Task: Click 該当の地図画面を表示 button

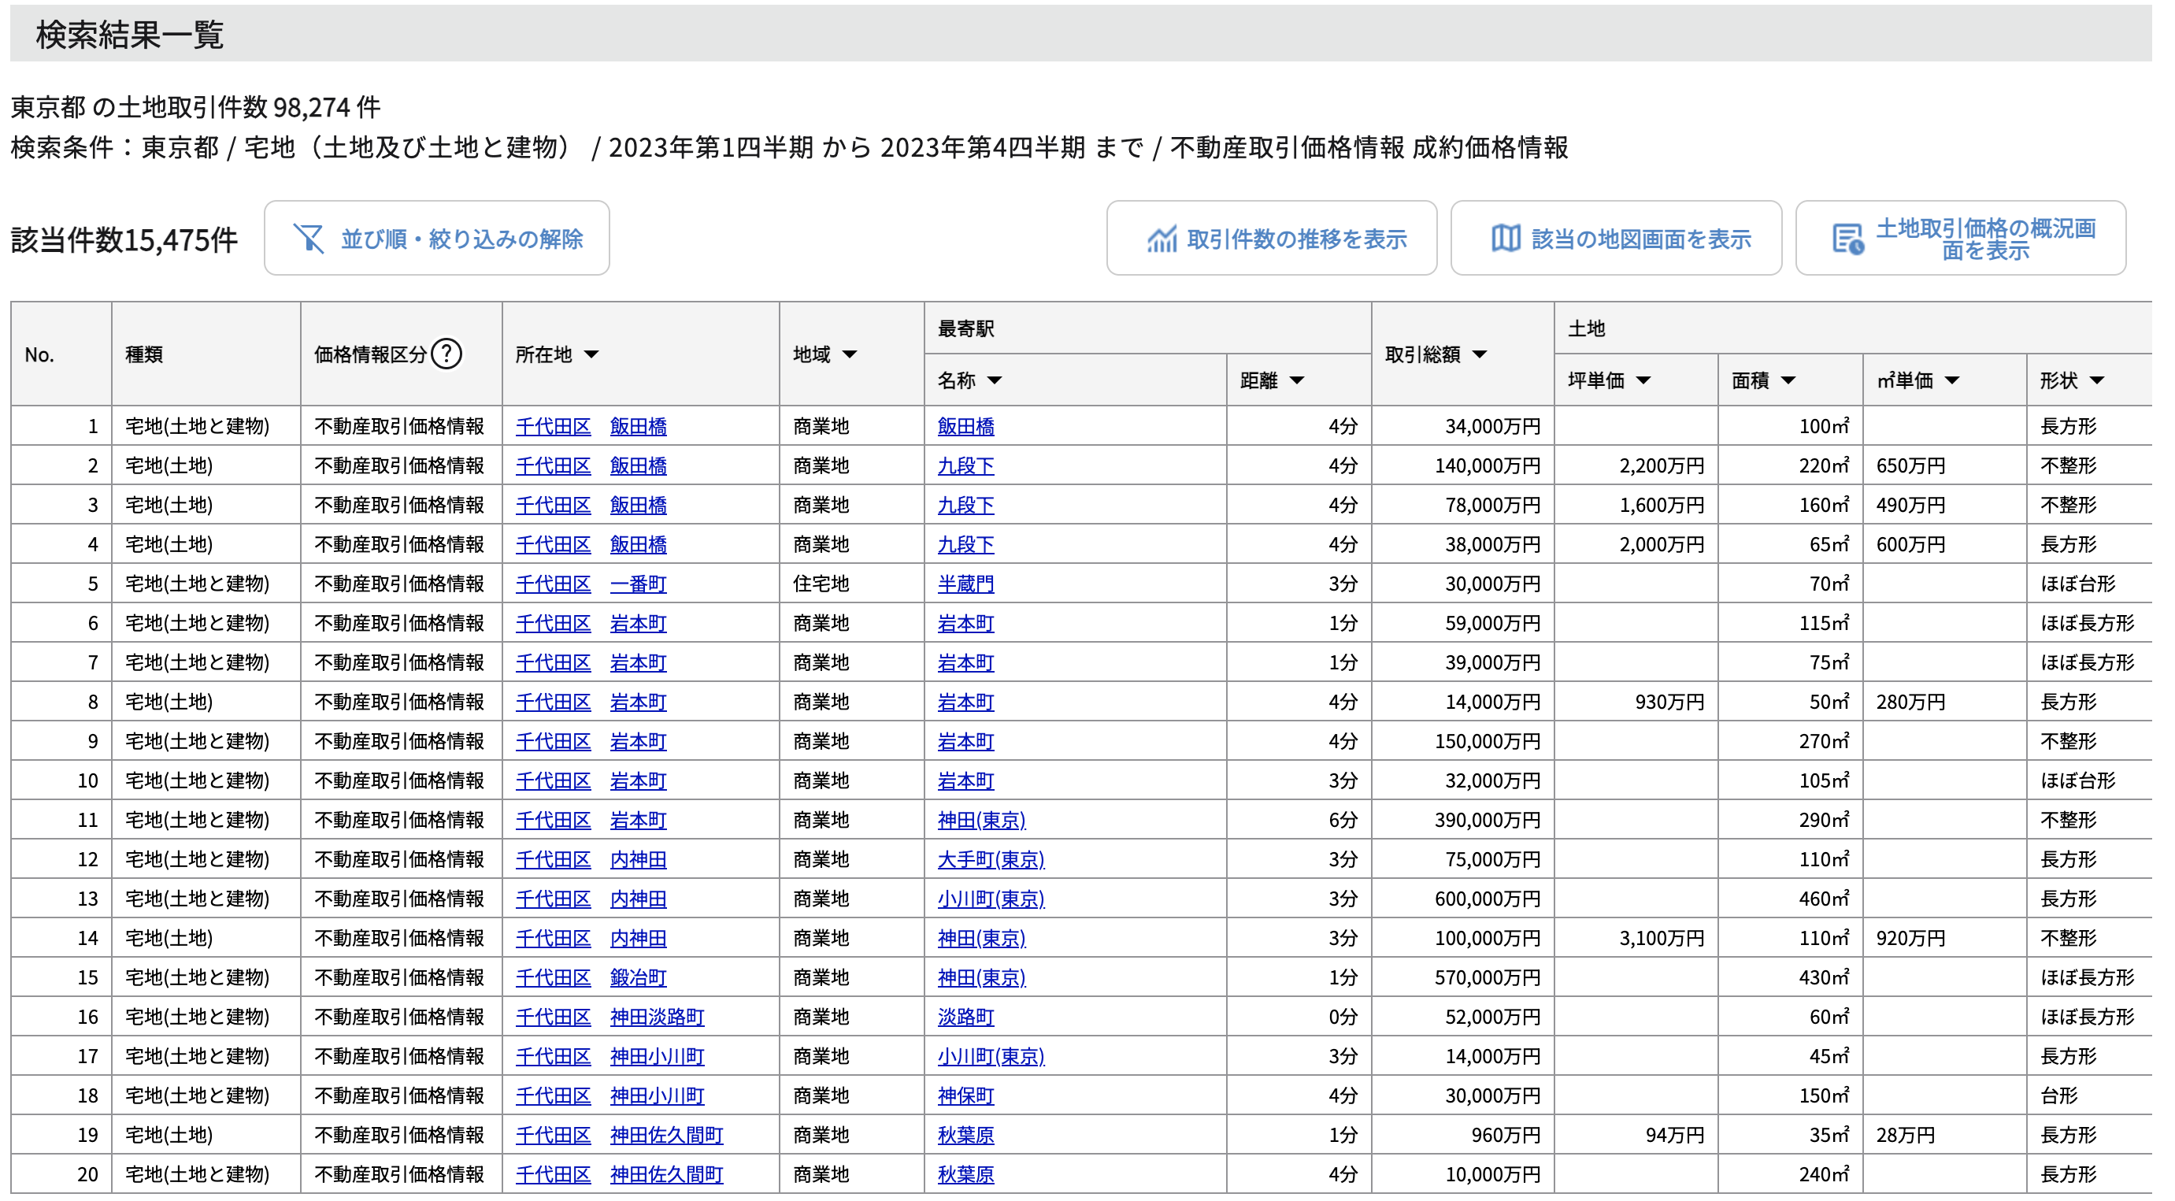Action: tap(1617, 238)
